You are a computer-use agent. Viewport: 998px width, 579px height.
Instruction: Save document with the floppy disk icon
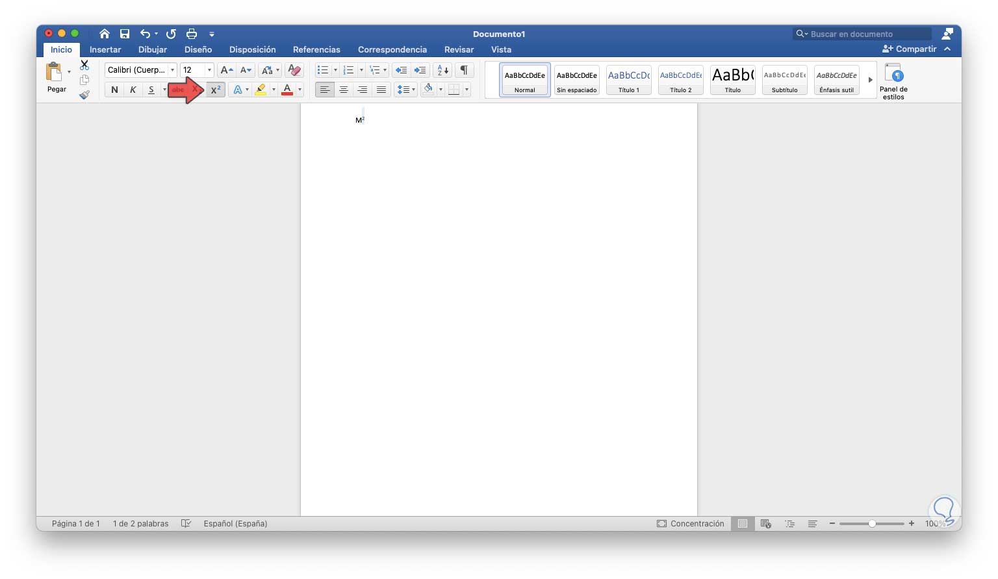pyautogui.click(x=125, y=34)
